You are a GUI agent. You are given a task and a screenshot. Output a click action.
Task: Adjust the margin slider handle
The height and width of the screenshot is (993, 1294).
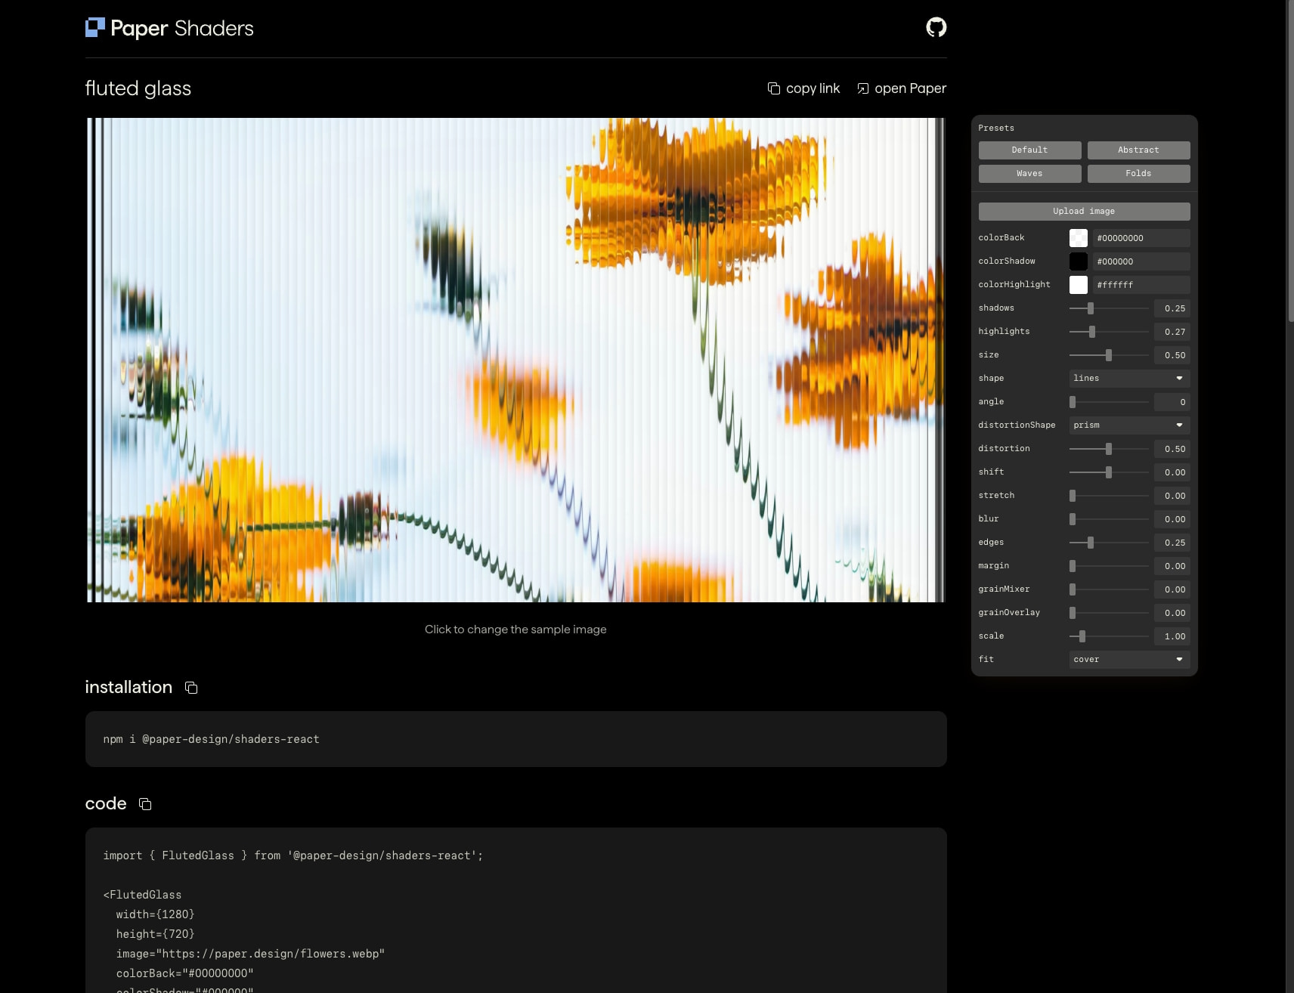tap(1073, 566)
